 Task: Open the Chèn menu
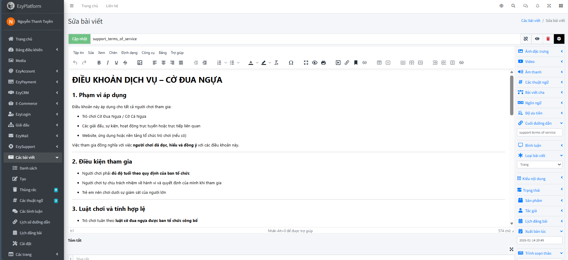(x=113, y=53)
